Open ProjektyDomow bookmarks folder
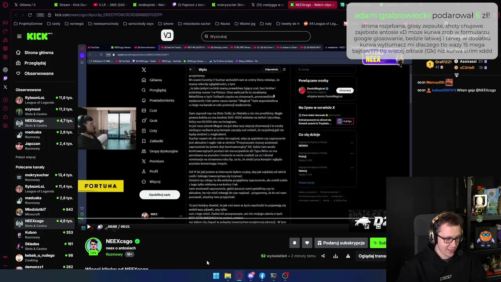This screenshot has height=282, width=501. (28, 23)
